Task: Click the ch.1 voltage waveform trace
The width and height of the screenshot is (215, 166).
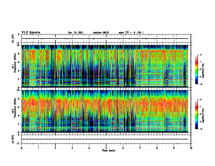Action: [x=105, y=39]
